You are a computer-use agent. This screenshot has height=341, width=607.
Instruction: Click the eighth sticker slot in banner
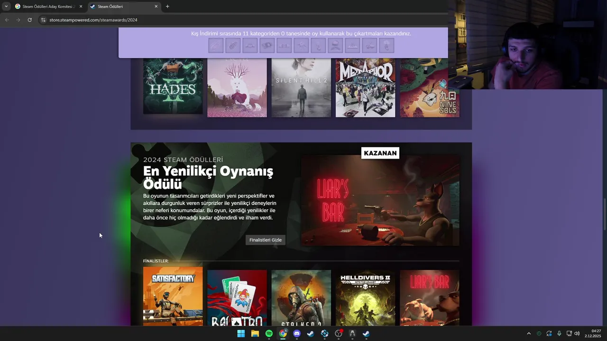click(x=335, y=45)
